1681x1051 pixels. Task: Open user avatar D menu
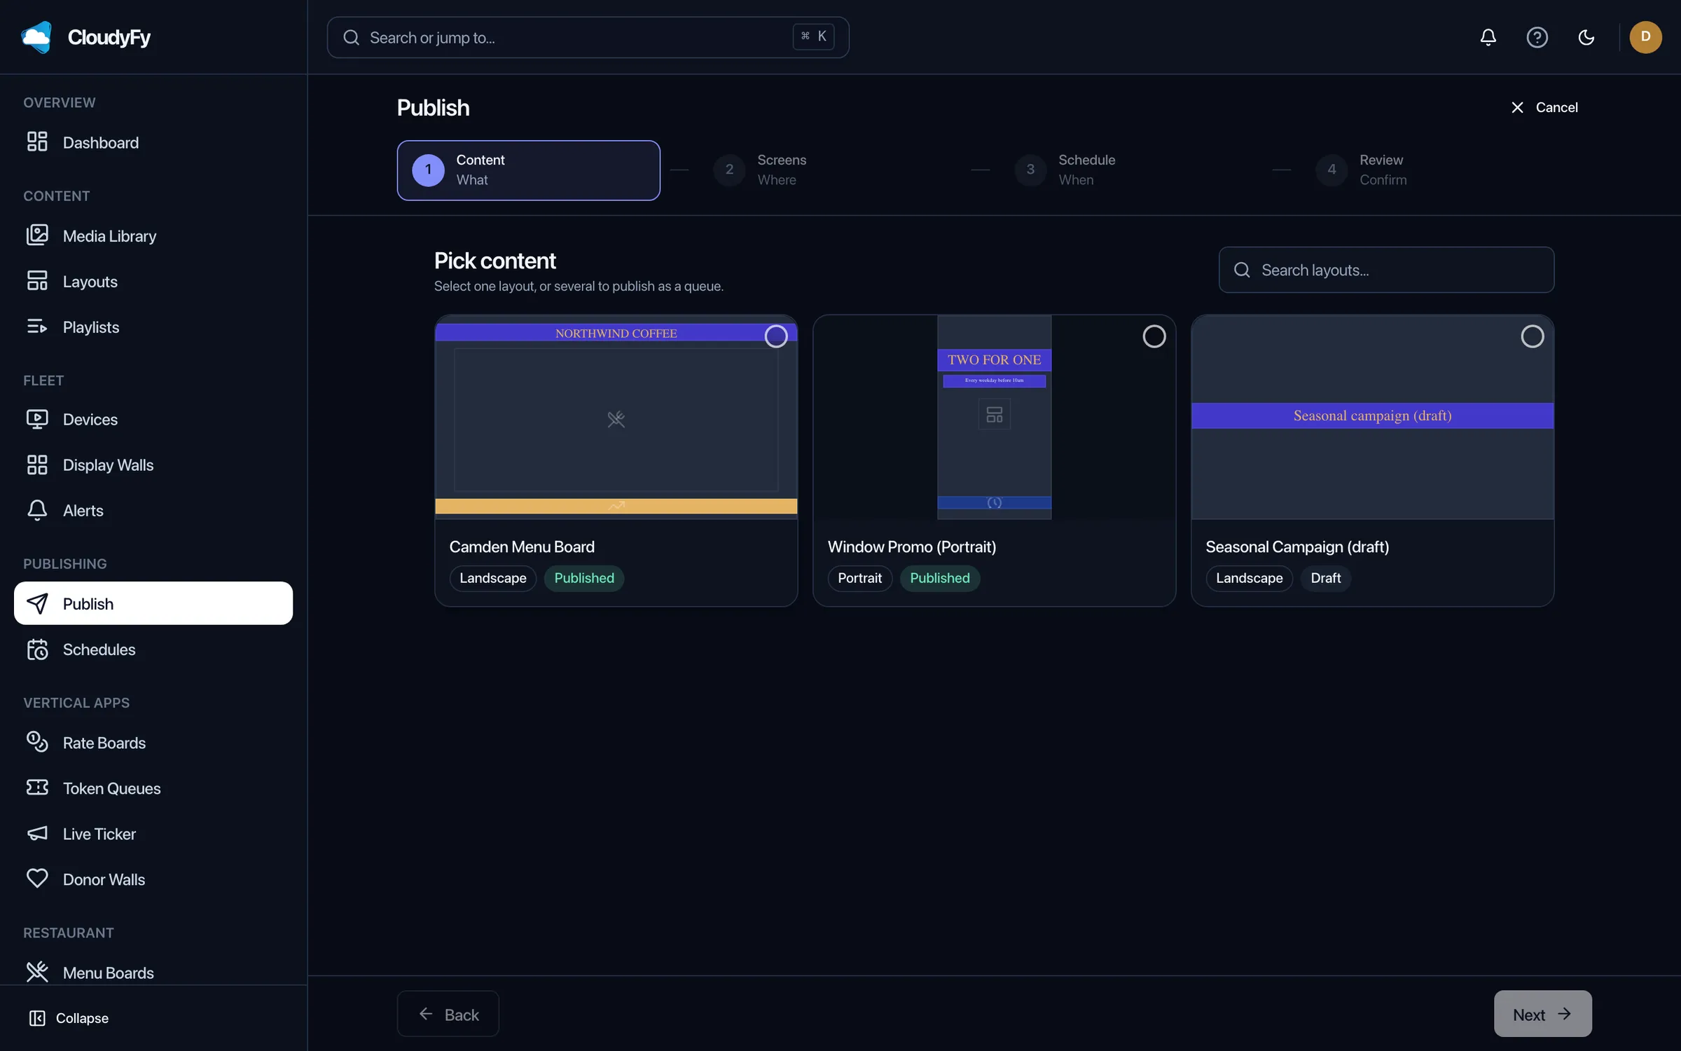tap(1645, 37)
